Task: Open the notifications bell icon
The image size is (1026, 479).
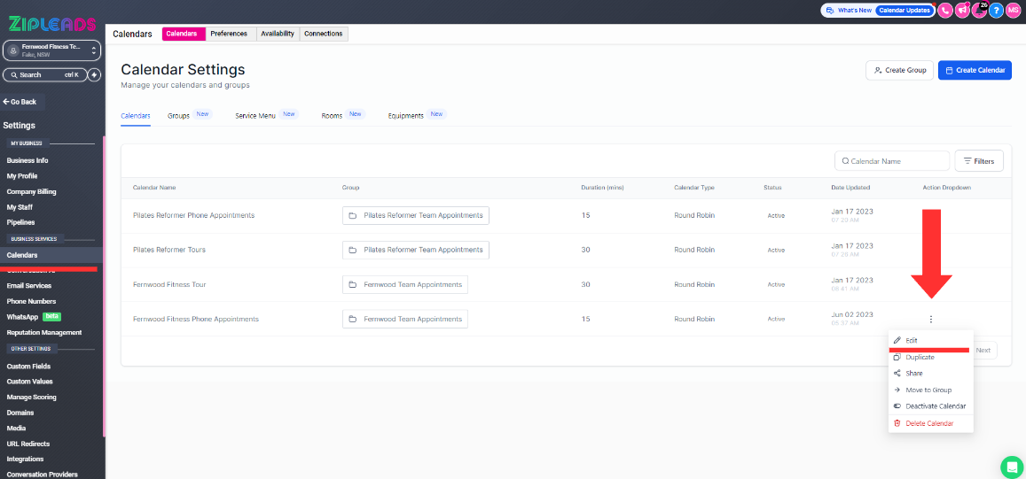Action: pyautogui.click(x=980, y=11)
